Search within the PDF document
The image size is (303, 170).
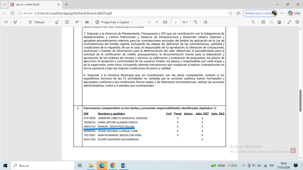pyautogui.click(x=253, y=22)
